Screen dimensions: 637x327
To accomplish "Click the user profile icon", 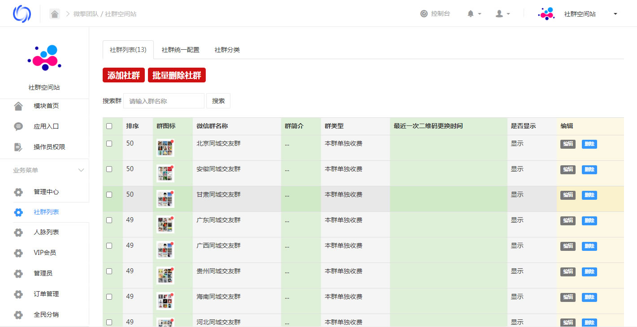I will tap(499, 14).
